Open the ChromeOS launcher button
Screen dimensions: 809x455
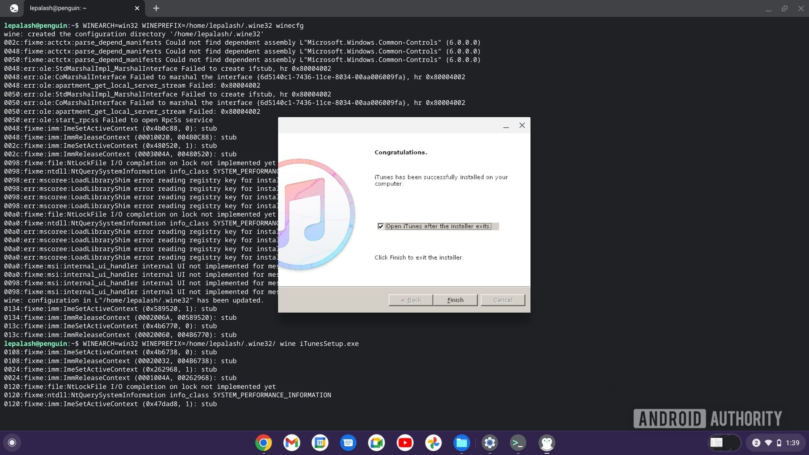click(12, 442)
